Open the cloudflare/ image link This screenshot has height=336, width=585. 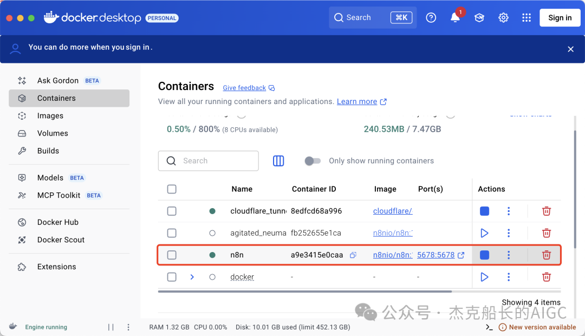point(393,211)
